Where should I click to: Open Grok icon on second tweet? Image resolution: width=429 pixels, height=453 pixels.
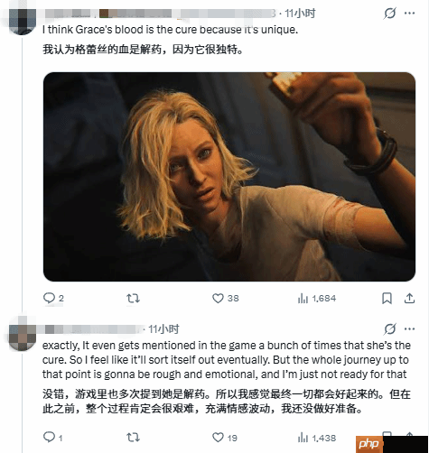390,328
